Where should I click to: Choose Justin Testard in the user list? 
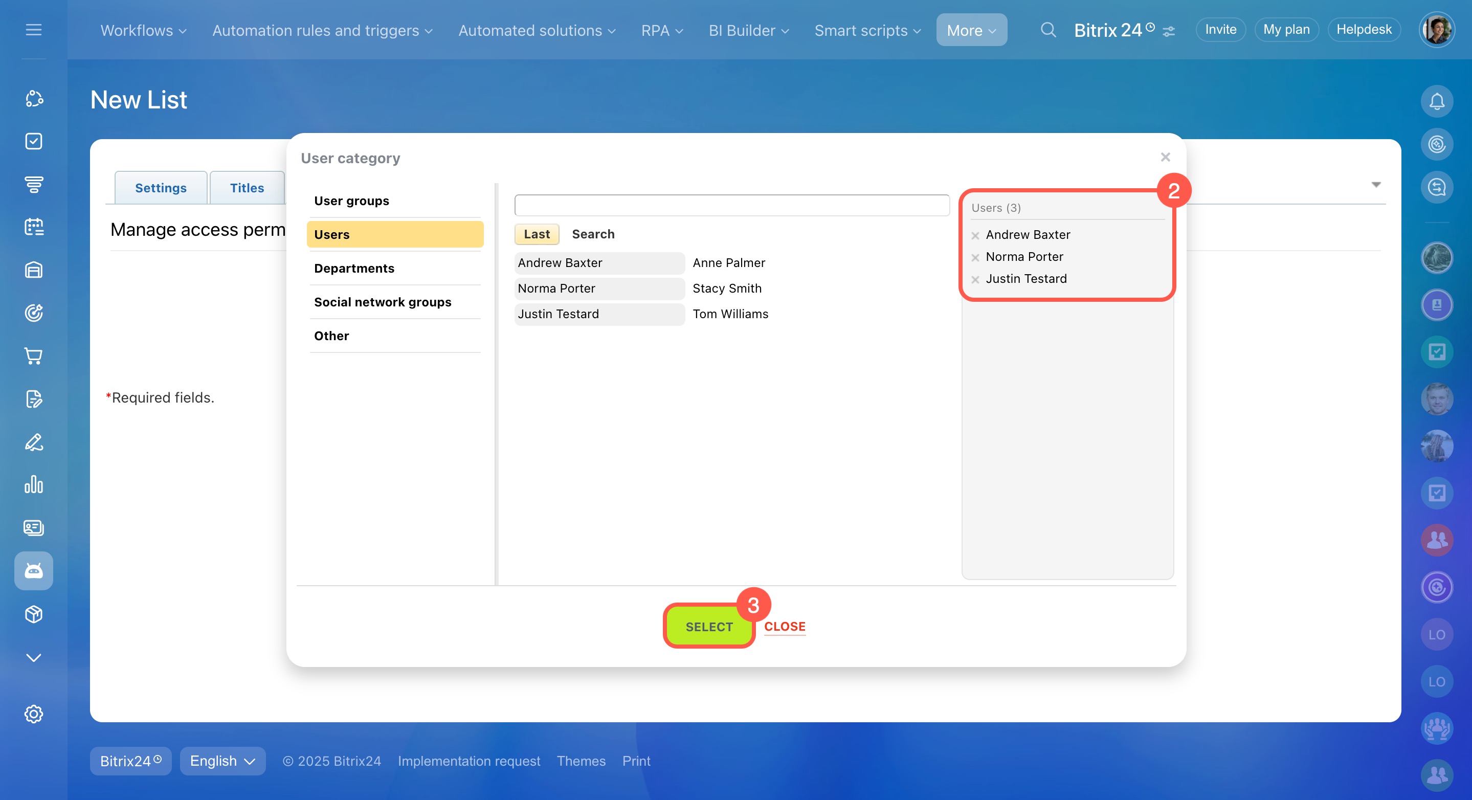click(599, 314)
